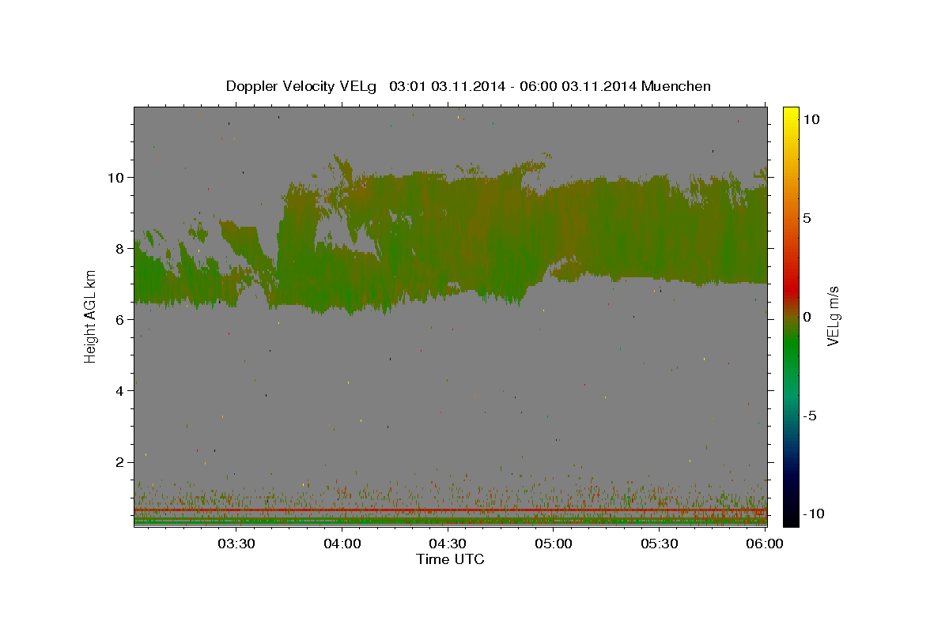Click the 'VELg m/s' colorbar label

click(x=833, y=316)
